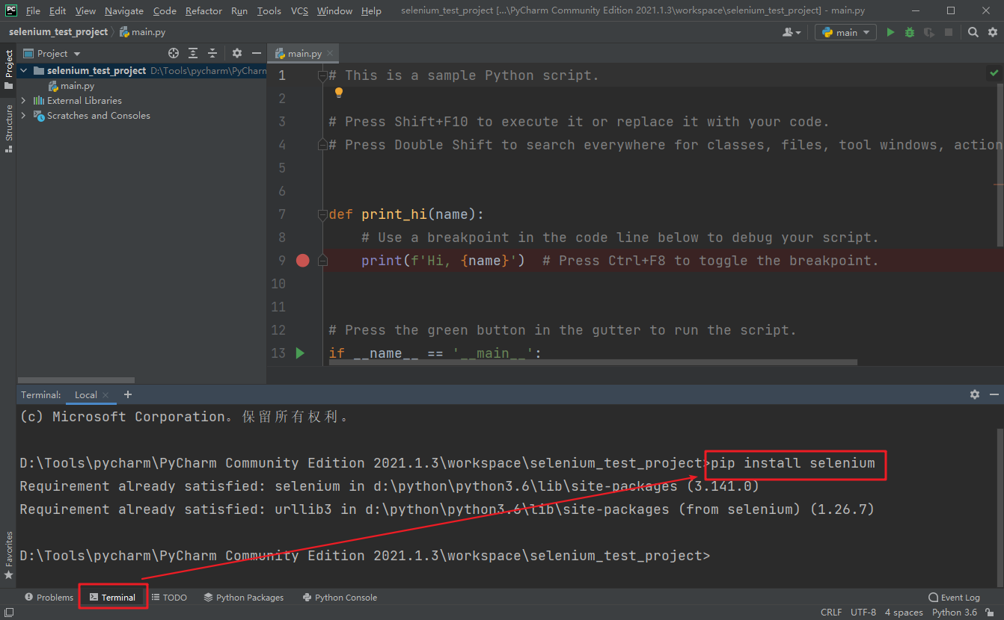
Task: Open Search Everywhere magnifier icon
Action: pos(973,32)
